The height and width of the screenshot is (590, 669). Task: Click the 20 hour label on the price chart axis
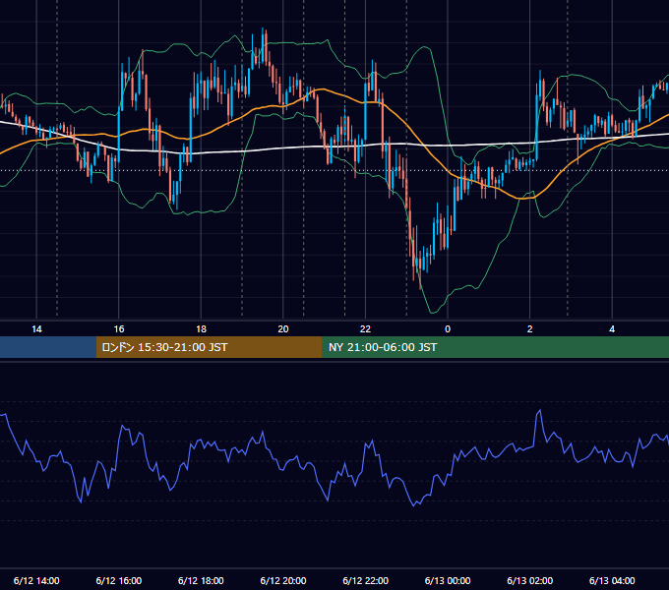coord(283,329)
